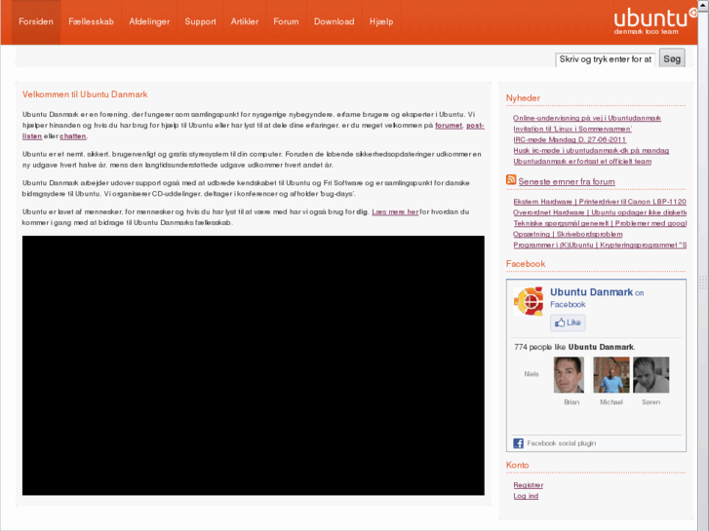This screenshot has width=709, height=531.
Task: Click the Ubuntu denmark loco team logo
Action: click(655, 21)
